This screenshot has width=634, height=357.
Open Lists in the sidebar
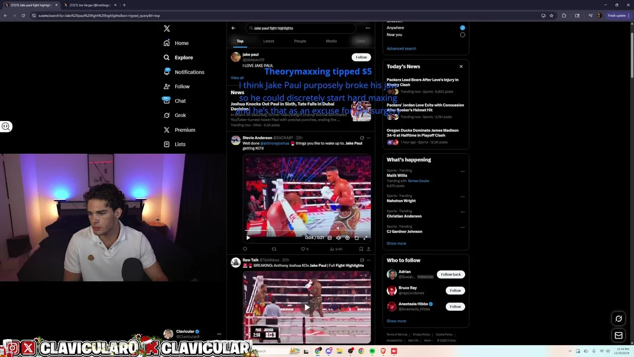pos(175,144)
